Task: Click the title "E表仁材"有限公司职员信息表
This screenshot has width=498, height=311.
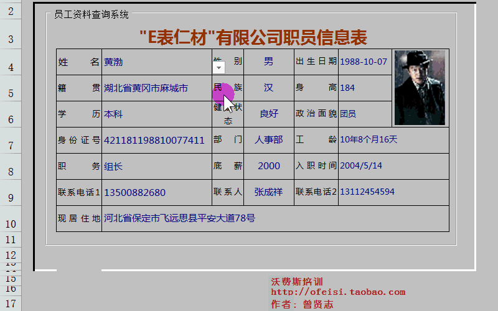Action: tap(253, 37)
